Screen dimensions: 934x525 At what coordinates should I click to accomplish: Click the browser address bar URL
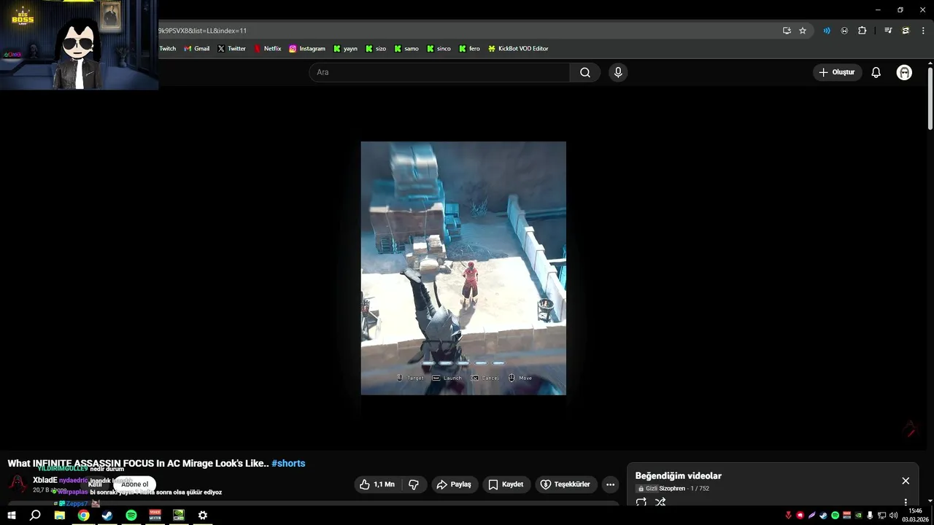(x=203, y=31)
